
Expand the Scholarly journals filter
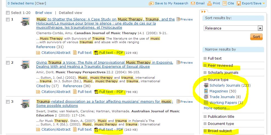click(205, 73)
